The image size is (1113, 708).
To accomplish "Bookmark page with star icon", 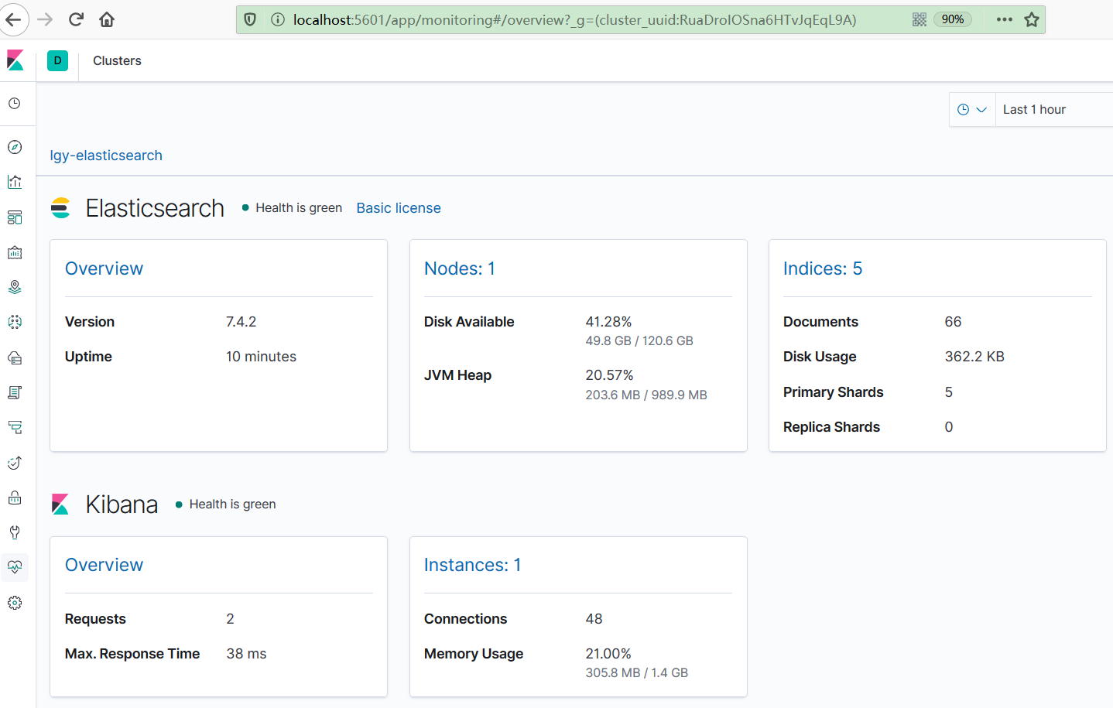I will coord(1032,19).
